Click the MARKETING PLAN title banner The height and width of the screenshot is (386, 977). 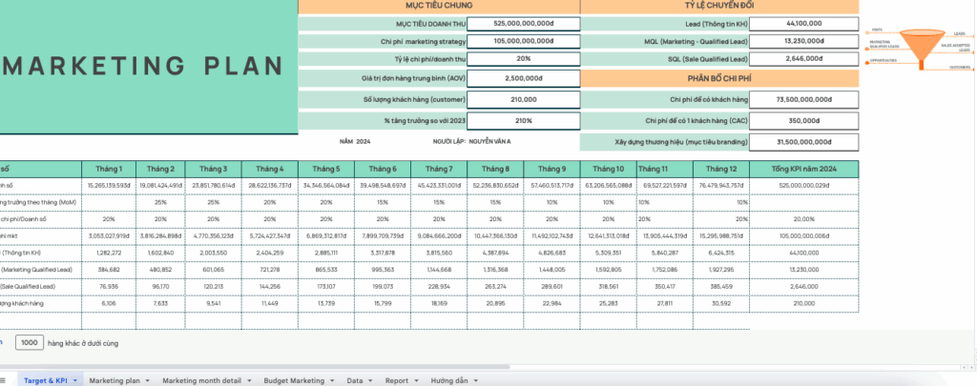(x=148, y=66)
